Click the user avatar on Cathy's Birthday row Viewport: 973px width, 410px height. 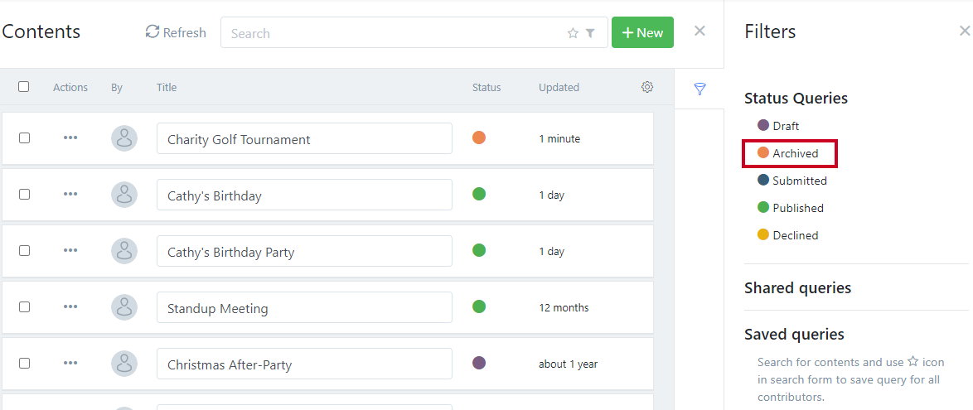124,195
